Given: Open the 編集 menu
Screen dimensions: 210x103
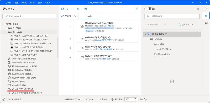Looking at the screenshot, I should [x=17, y=3].
